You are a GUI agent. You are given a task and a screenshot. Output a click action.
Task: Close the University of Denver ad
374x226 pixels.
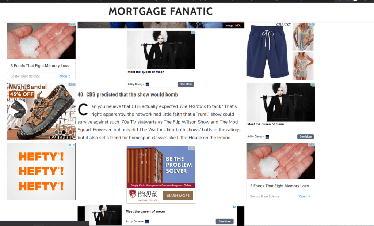click(194, 148)
